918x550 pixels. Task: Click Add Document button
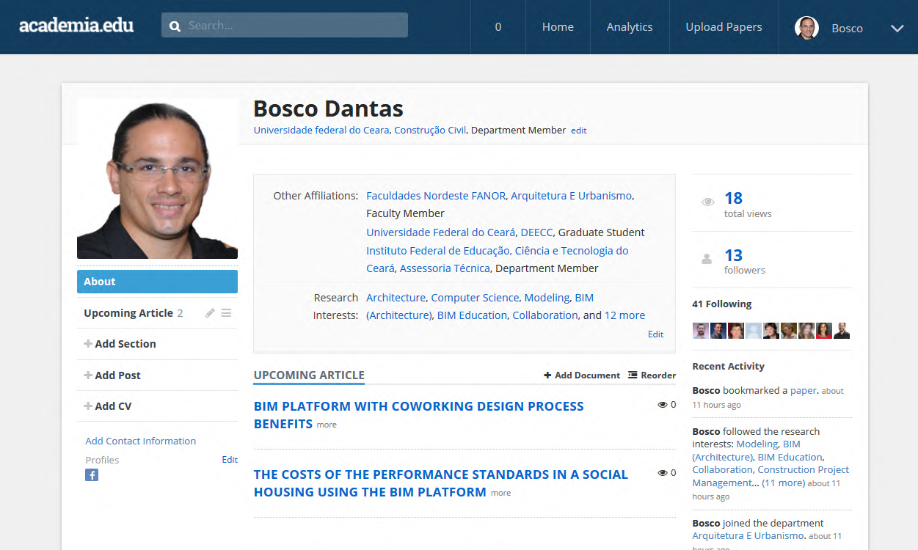click(x=582, y=375)
